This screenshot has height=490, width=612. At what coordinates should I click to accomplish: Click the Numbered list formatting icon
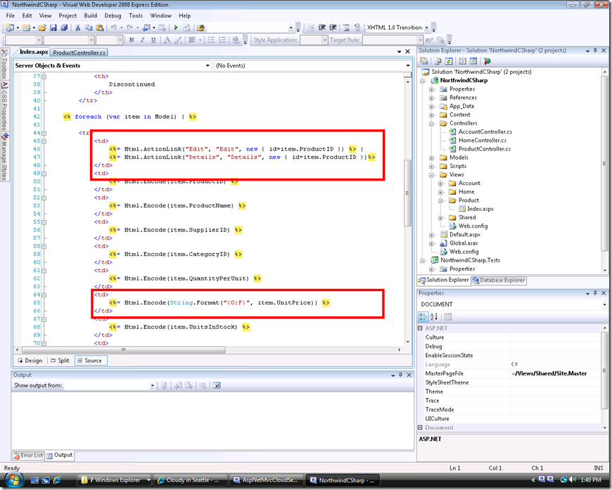click(x=222, y=40)
